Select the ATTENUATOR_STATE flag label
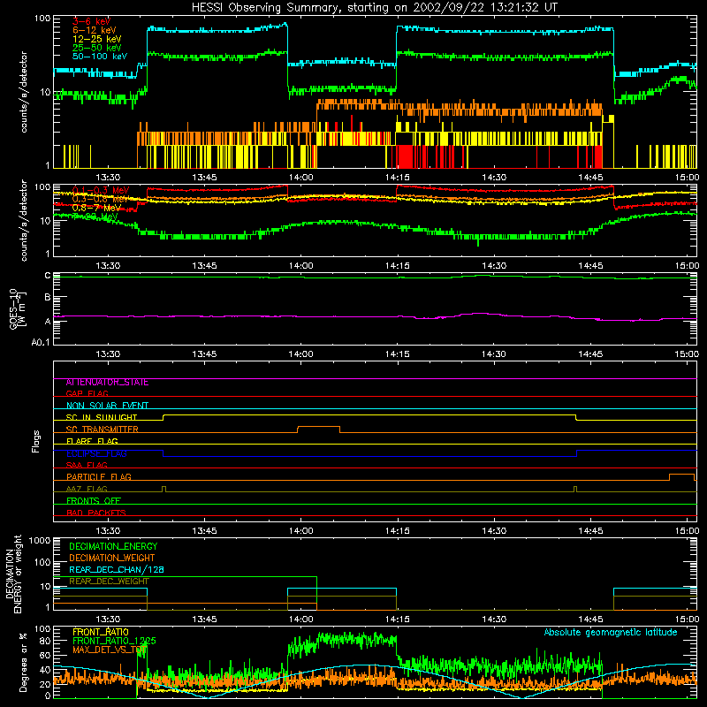The image size is (707, 707). (x=107, y=383)
